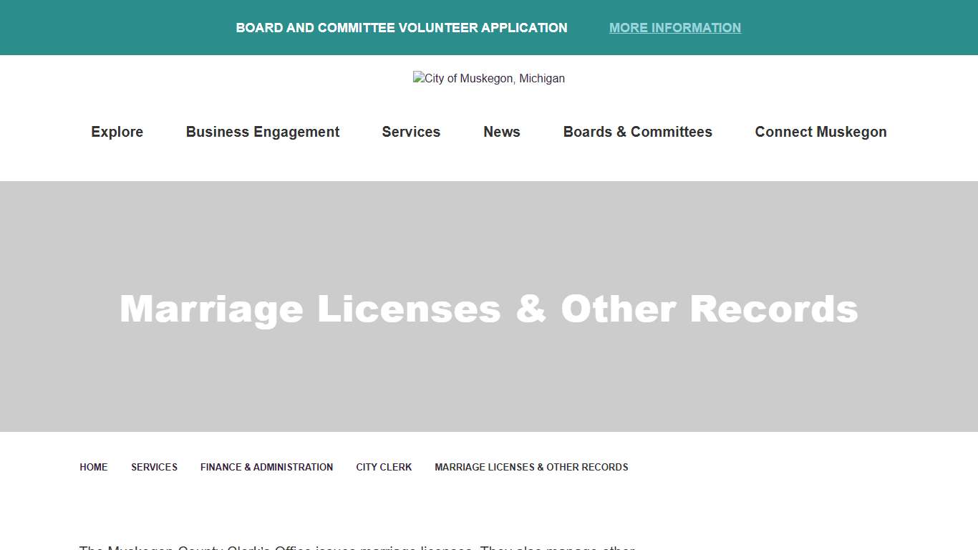Navigate to HOME via the breadcrumb
978x550 pixels.
93,467
